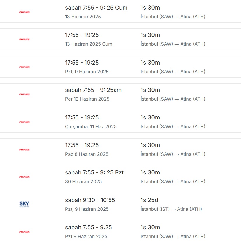The image size is (241, 241).
Task: Select the Pzt, 9 Haziran 17:55 - 19:25 flight
Action: pyautogui.click(x=120, y=67)
